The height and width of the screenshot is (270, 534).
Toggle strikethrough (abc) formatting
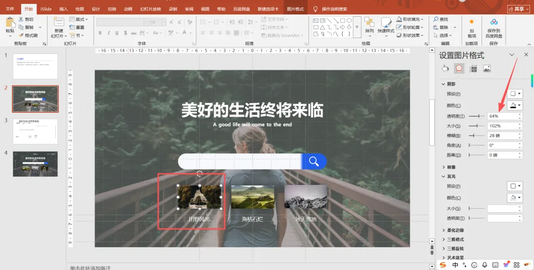coord(133,33)
